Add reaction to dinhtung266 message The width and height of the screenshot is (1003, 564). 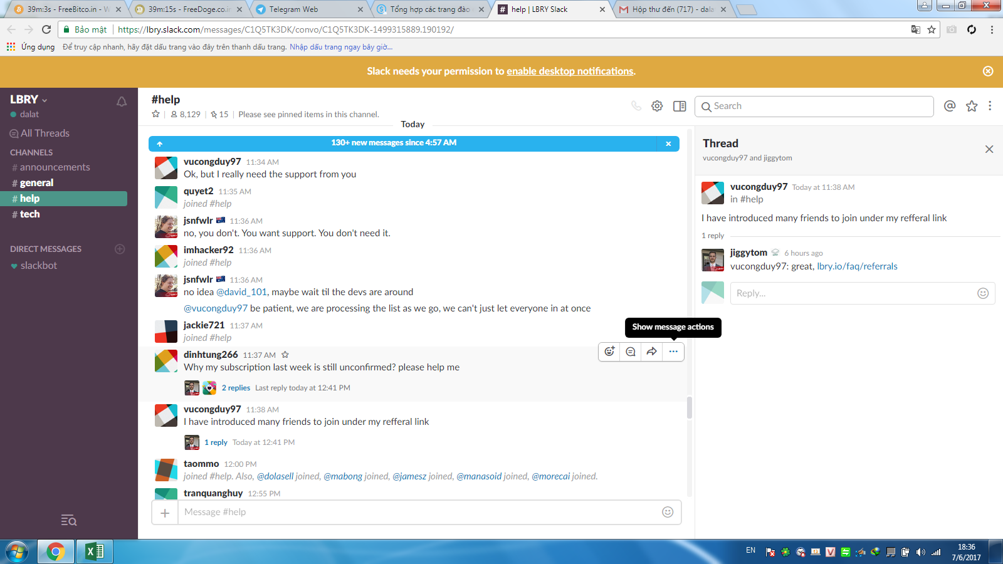tap(609, 352)
